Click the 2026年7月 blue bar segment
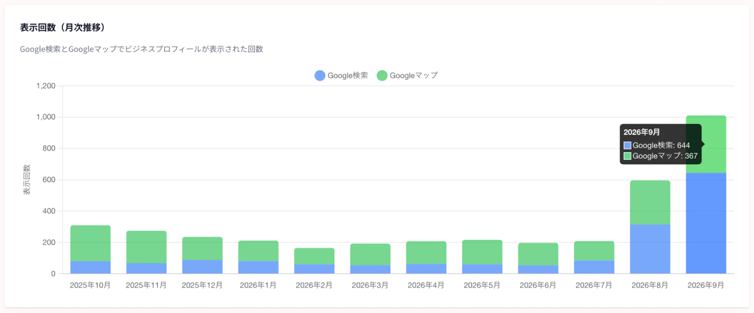The height and width of the screenshot is (313, 754). click(594, 267)
